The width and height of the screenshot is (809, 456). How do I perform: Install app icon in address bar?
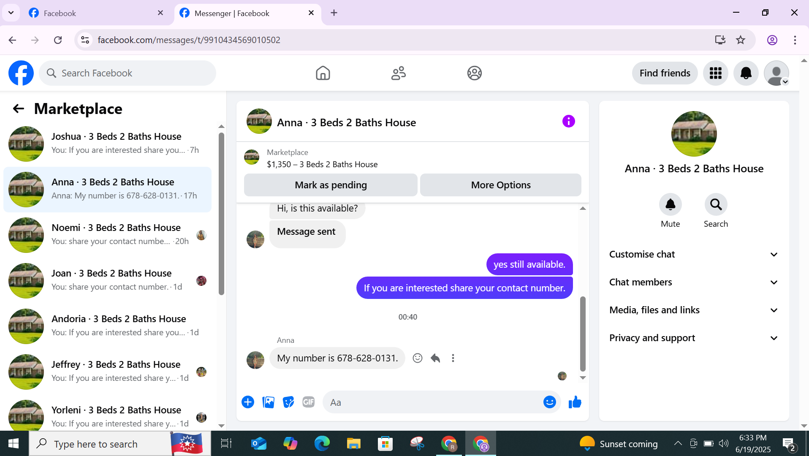click(x=720, y=40)
